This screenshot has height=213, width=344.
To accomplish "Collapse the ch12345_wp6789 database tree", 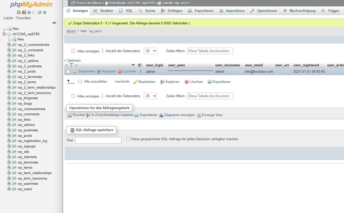I will pos(4,34).
